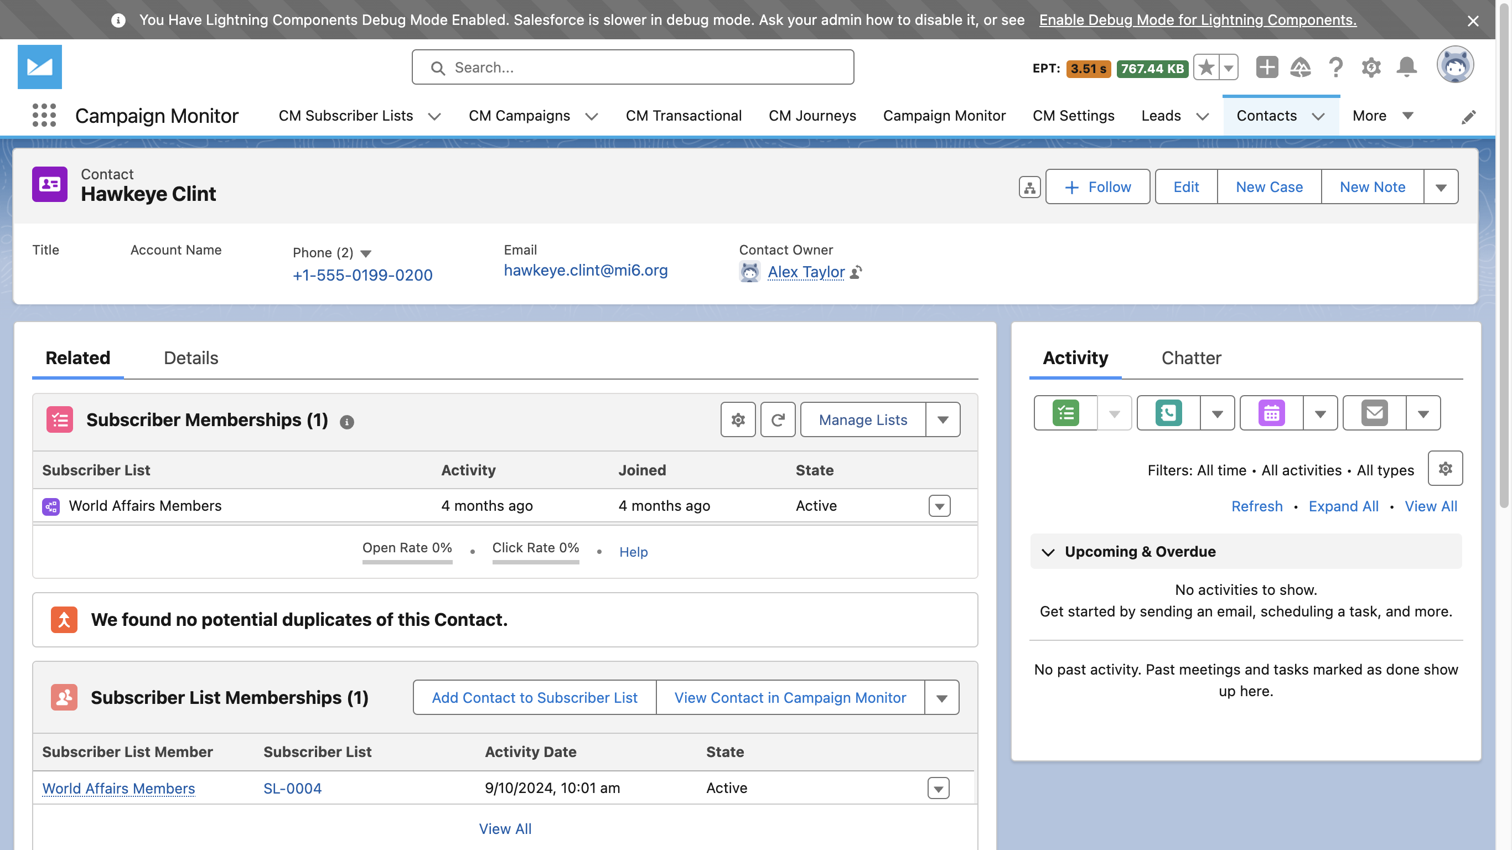Viewport: 1512px width, 850px height.
Task: Switch to the Chatter tab
Action: pos(1191,358)
